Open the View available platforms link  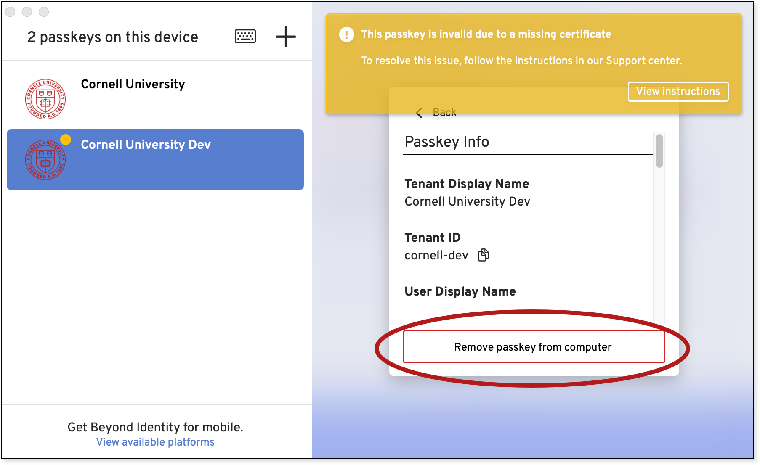click(x=155, y=442)
